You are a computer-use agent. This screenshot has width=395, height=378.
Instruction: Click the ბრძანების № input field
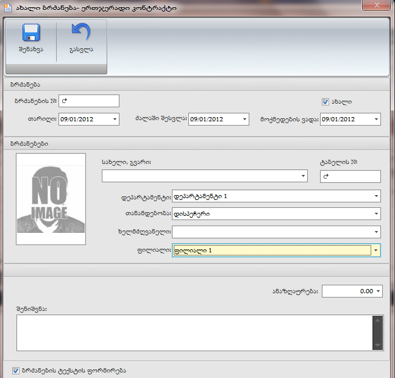click(x=89, y=101)
